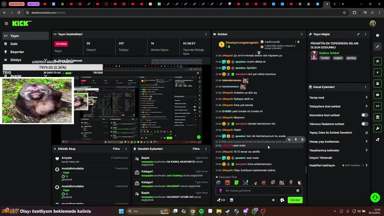
Task: Open Kanal Eylemleri panel options menu
Action: (365, 87)
